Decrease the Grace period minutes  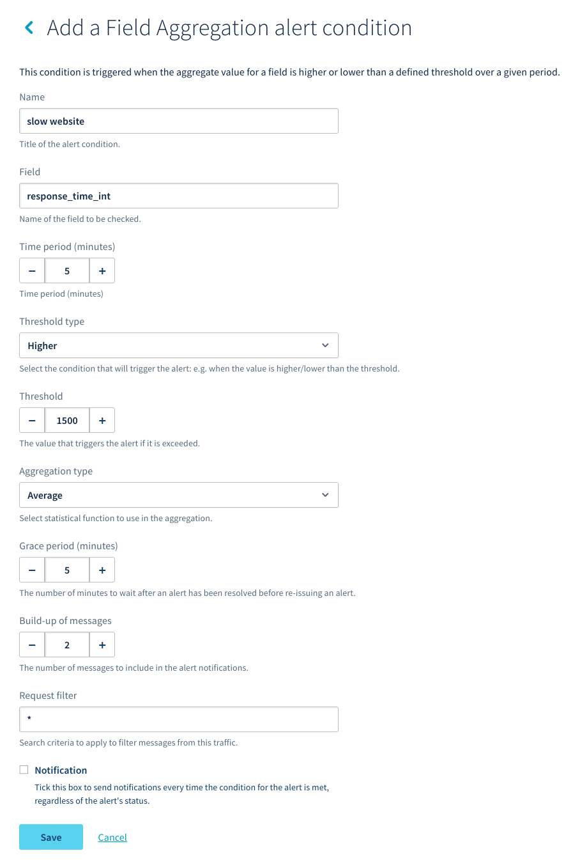pos(32,570)
